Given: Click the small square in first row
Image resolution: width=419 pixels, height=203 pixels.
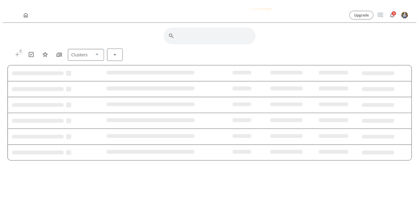Looking at the screenshot, I should (69, 73).
